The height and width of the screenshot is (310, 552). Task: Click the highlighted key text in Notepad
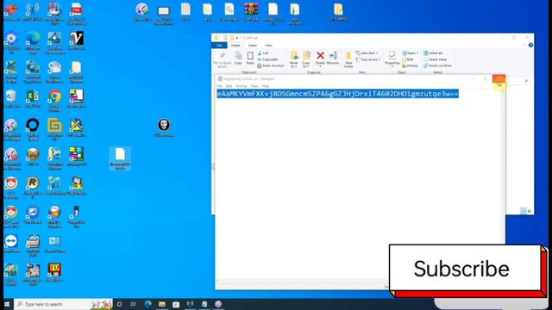[x=337, y=94]
